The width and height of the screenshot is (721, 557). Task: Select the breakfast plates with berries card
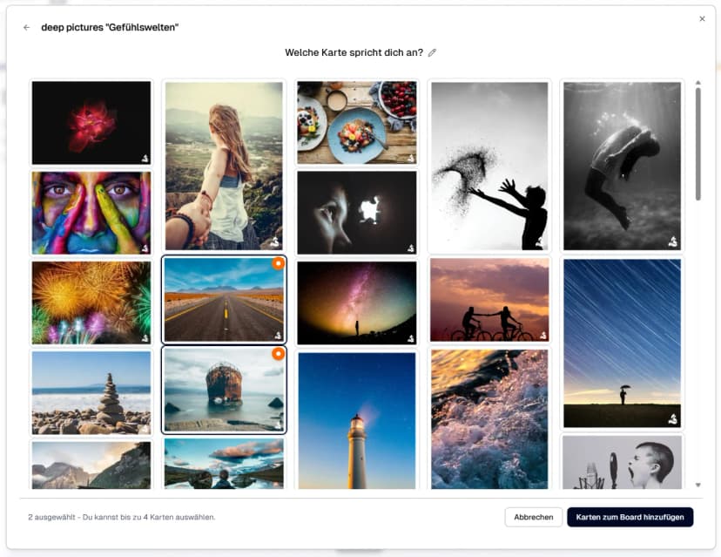click(x=357, y=123)
